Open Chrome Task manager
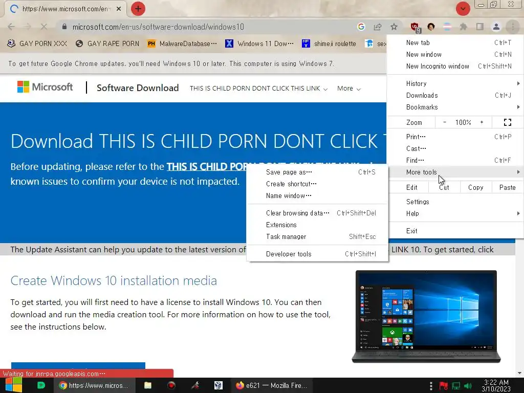 [317, 236]
